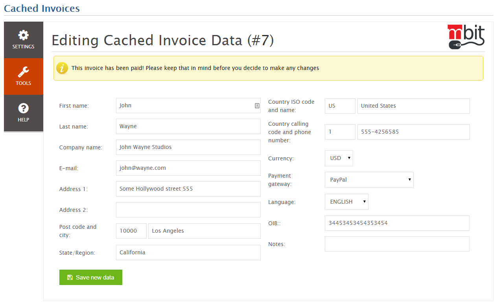Click the empty Address 2 field

tap(188, 210)
